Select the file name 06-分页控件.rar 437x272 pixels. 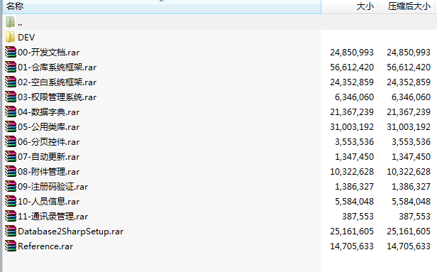coord(48,142)
